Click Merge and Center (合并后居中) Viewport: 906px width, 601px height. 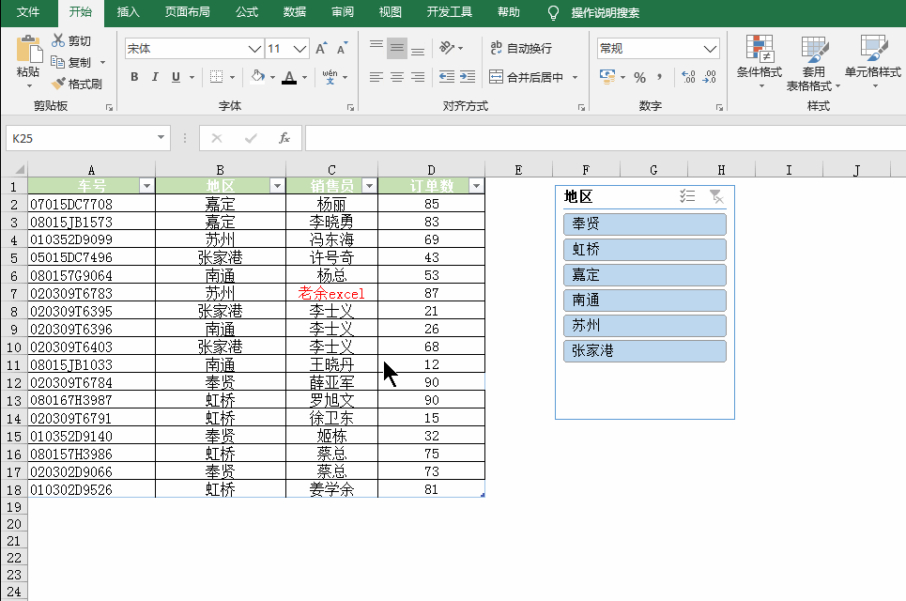coord(527,77)
